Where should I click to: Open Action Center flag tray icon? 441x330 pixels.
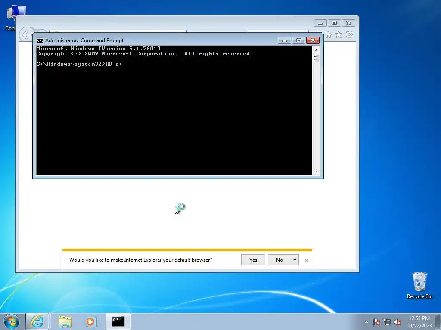tap(377, 322)
